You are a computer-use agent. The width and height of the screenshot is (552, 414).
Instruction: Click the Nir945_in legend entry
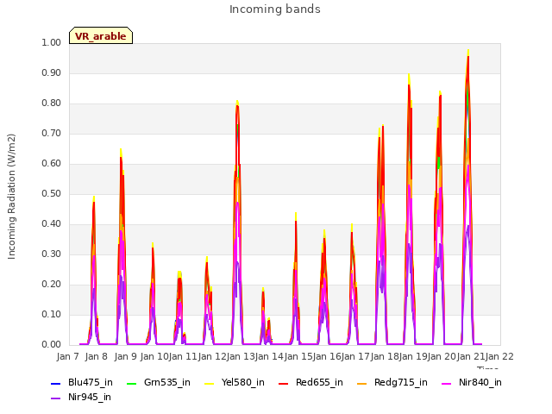81,397
